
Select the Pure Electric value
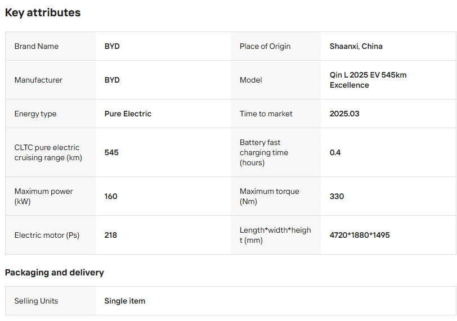point(128,114)
